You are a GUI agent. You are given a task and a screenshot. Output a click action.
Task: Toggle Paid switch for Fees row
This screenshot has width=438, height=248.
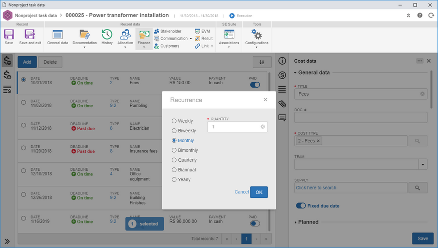[255, 85]
